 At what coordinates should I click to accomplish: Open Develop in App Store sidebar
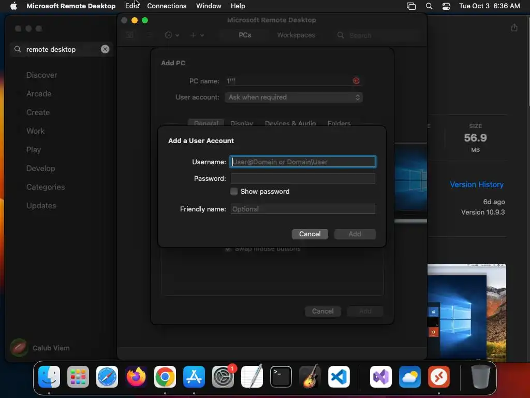point(40,168)
